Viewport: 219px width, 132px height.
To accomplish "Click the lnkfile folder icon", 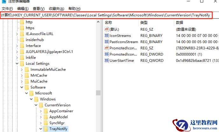I will click(22, 58).
